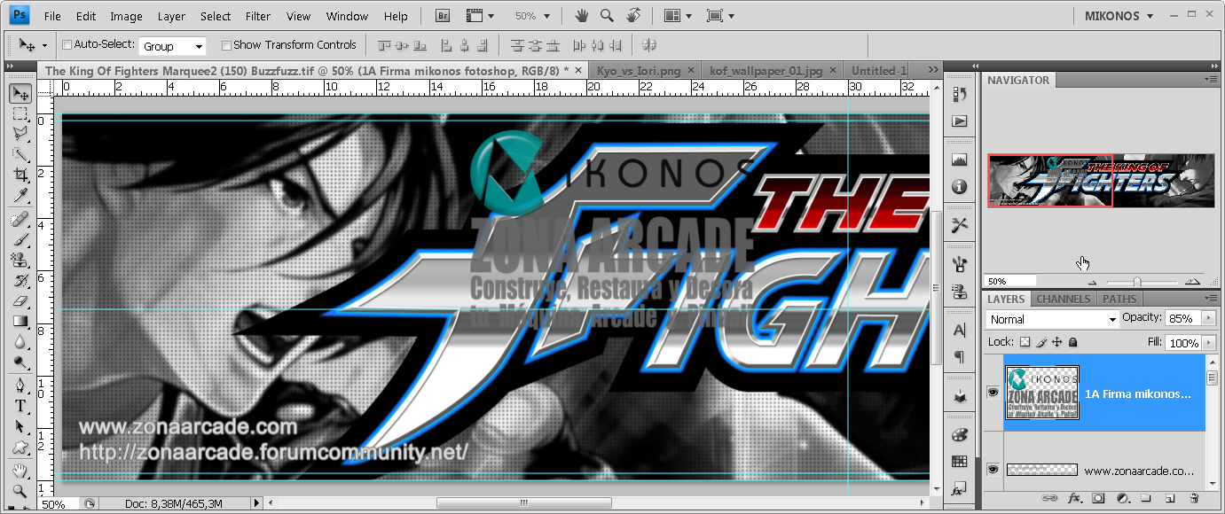Click the Navigator zoom out button
Image resolution: width=1225 pixels, height=514 pixels.
[1092, 282]
